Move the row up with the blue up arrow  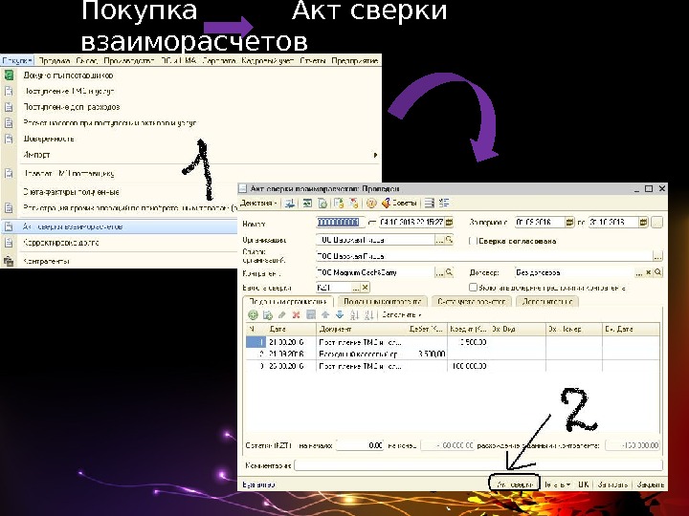[325, 314]
